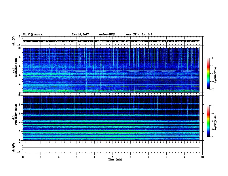This screenshot has height=176, width=228.
Task: Click the ch.1 voltage waveform trace
Action: click(x=111, y=41)
